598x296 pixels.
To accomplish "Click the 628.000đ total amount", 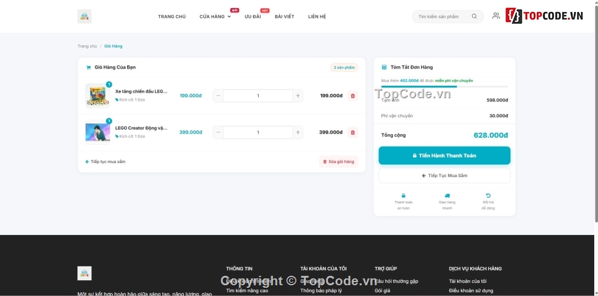I will pyautogui.click(x=491, y=135).
